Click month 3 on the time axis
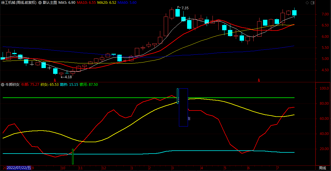 coord(173,168)
